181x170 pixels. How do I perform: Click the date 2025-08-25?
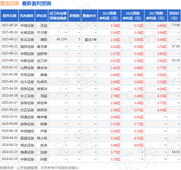pyautogui.click(x=10, y=39)
